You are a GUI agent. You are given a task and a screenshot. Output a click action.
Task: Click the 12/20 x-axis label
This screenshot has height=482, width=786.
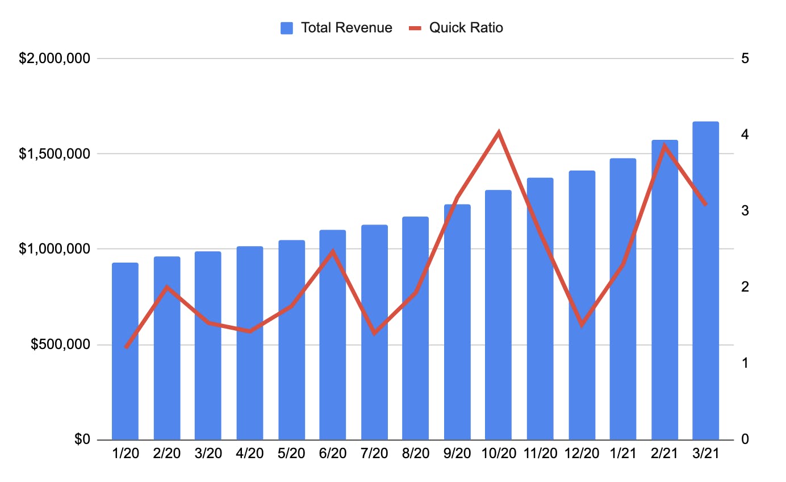pos(582,454)
